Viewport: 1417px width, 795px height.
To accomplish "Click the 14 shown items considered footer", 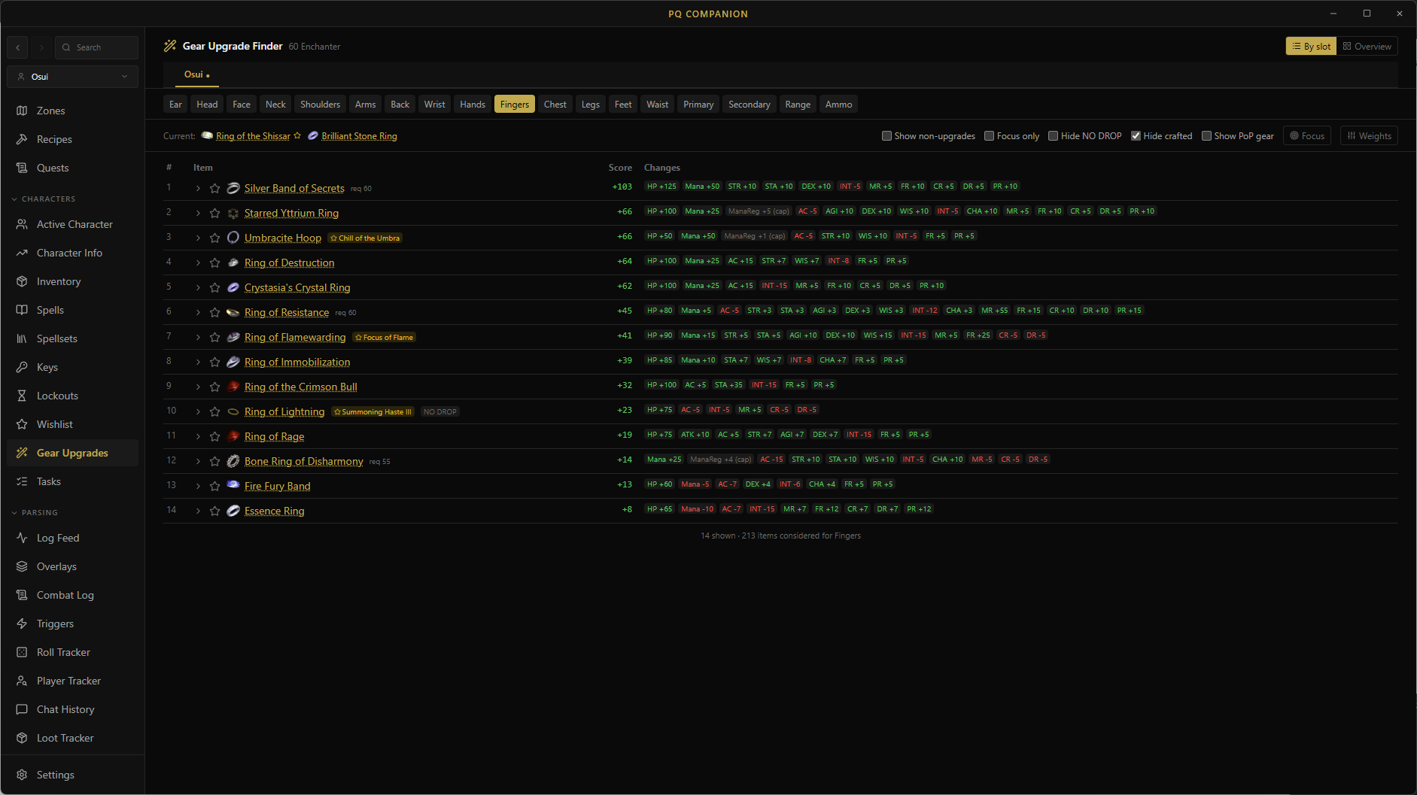I will coord(780,536).
